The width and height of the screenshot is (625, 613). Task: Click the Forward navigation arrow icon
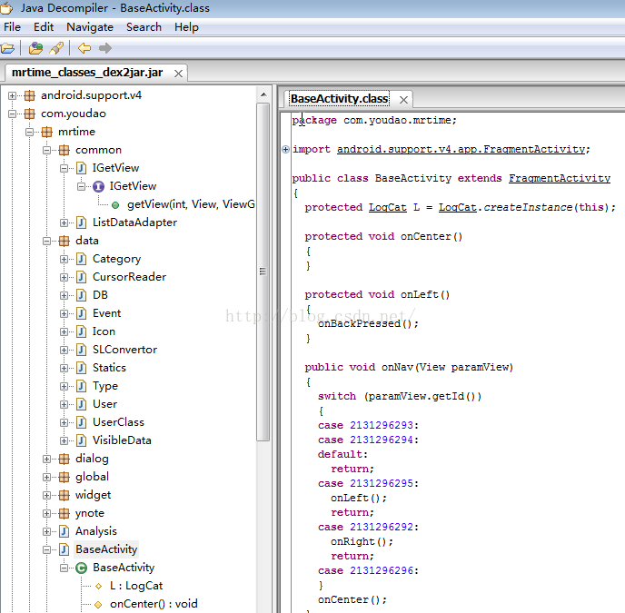105,48
